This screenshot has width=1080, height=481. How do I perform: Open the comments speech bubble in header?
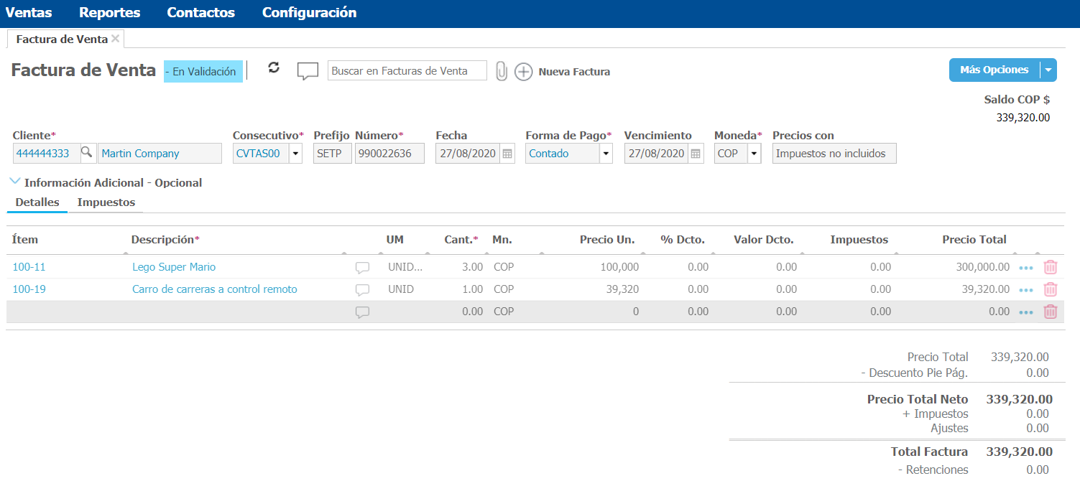pyautogui.click(x=308, y=71)
